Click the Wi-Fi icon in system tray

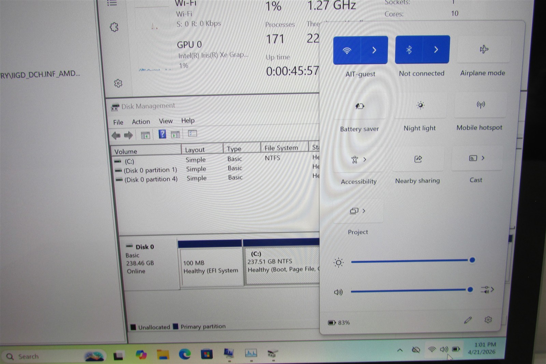(432, 349)
